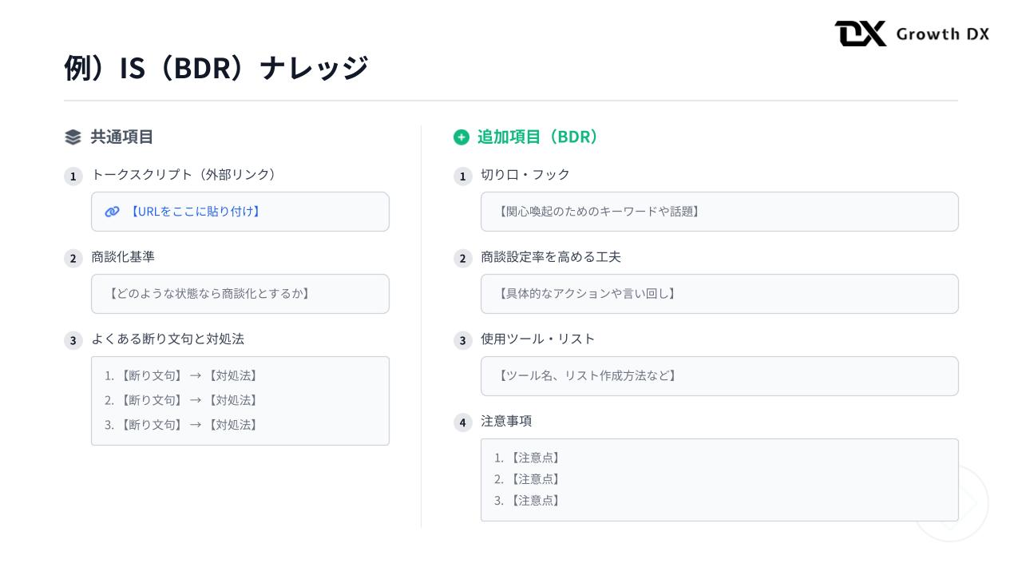Click number 4 badge next to 注意事項

point(462,422)
